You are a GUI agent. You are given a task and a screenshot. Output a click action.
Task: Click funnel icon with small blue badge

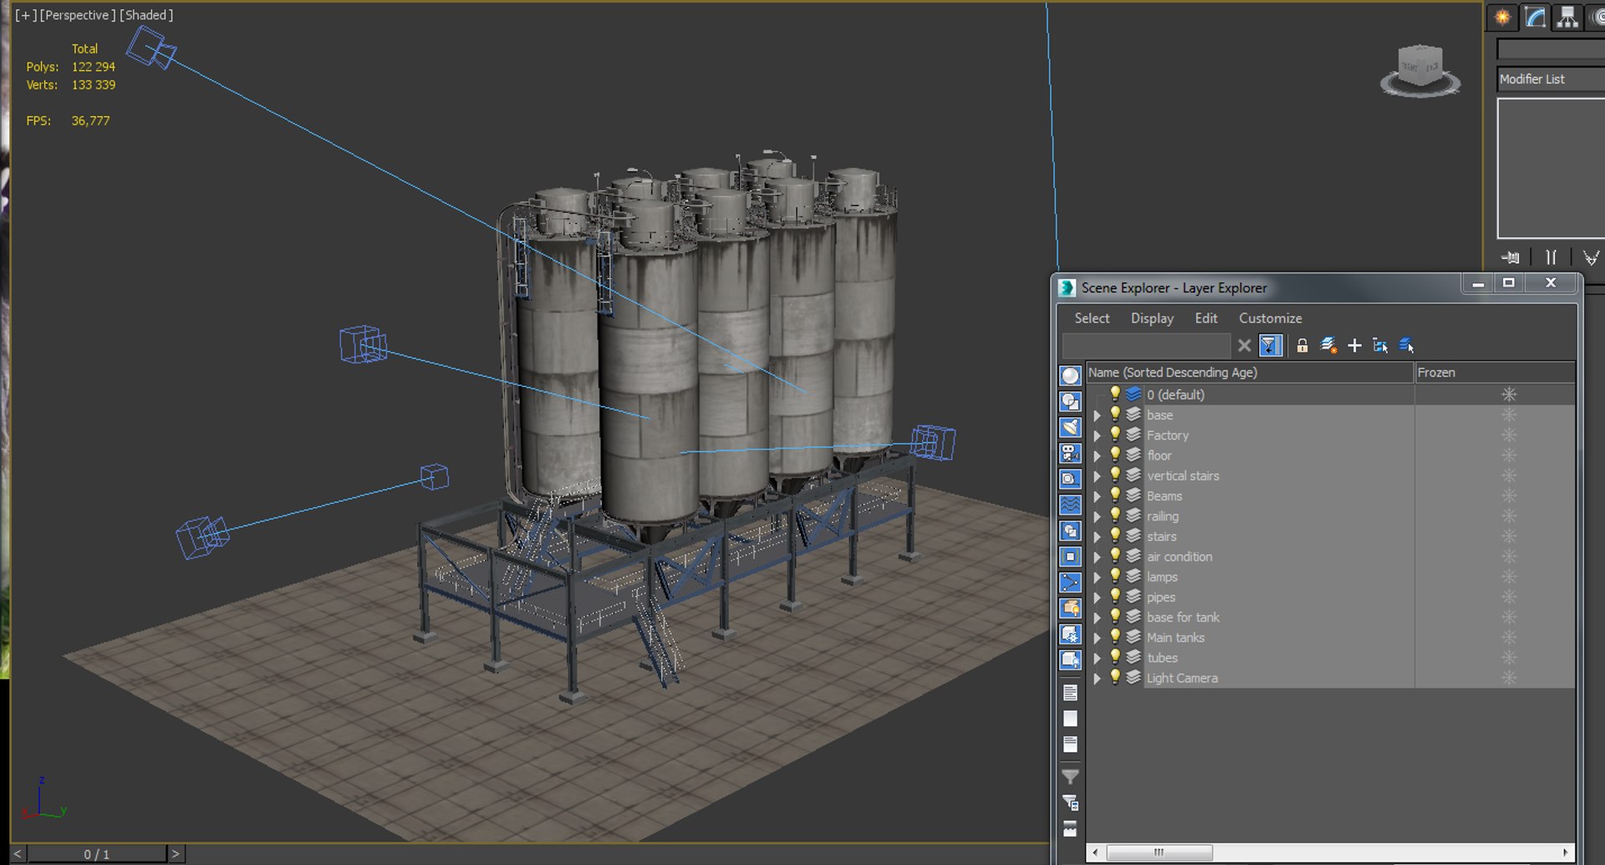pos(1070,803)
